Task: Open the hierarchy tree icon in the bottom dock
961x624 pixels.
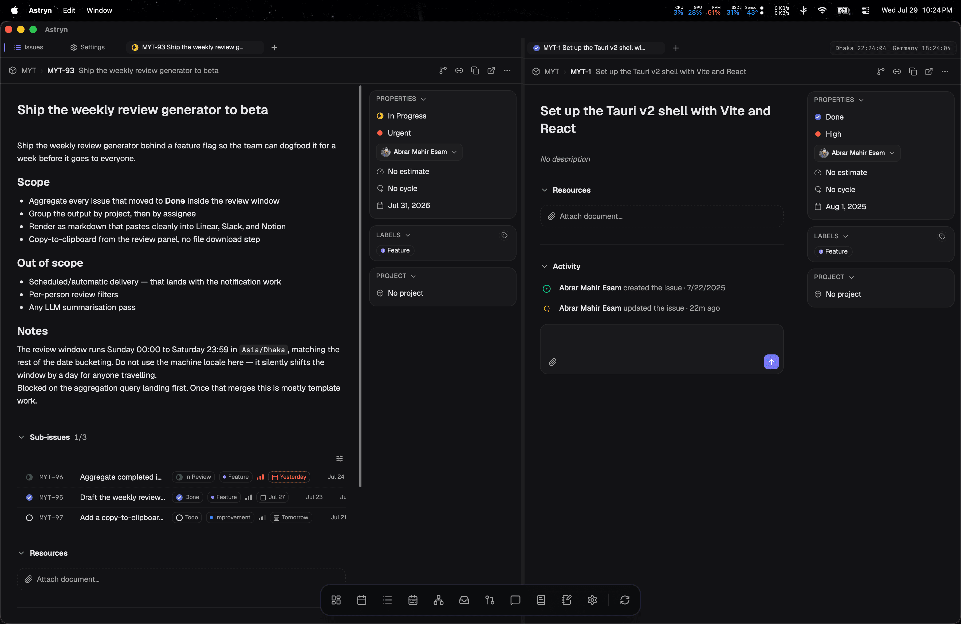Action: point(439,600)
